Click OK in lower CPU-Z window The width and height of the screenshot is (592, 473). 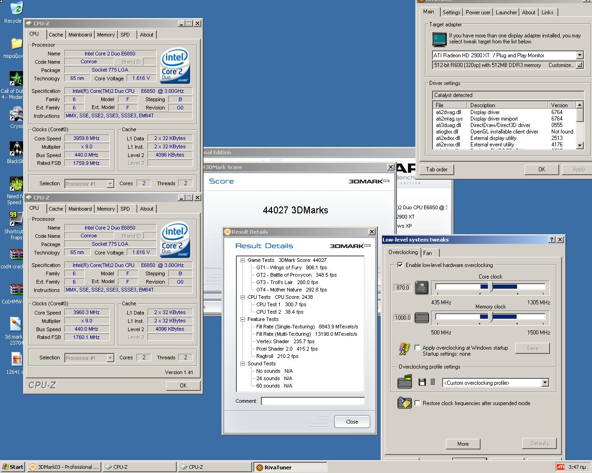pos(183,385)
